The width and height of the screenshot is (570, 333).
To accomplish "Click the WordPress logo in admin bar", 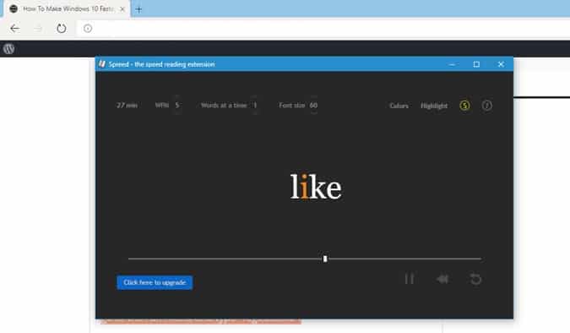I will coord(8,49).
